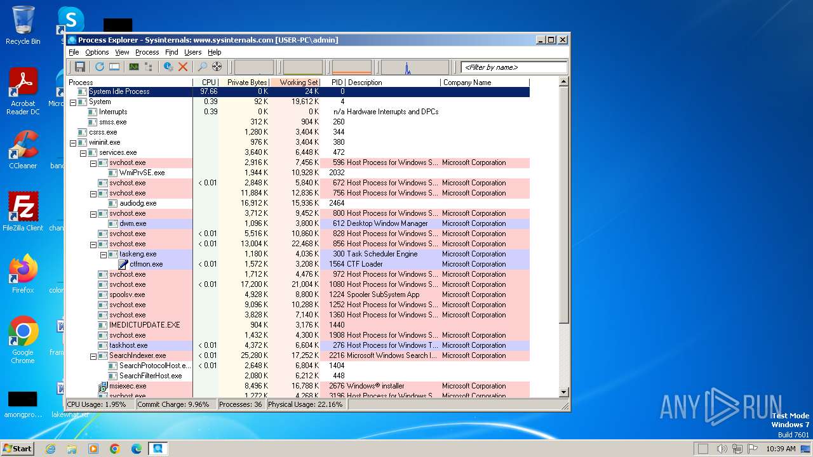Viewport: 813px width, 457px height.
Task: Select the Firefox desktop icon
Action: 23,274
